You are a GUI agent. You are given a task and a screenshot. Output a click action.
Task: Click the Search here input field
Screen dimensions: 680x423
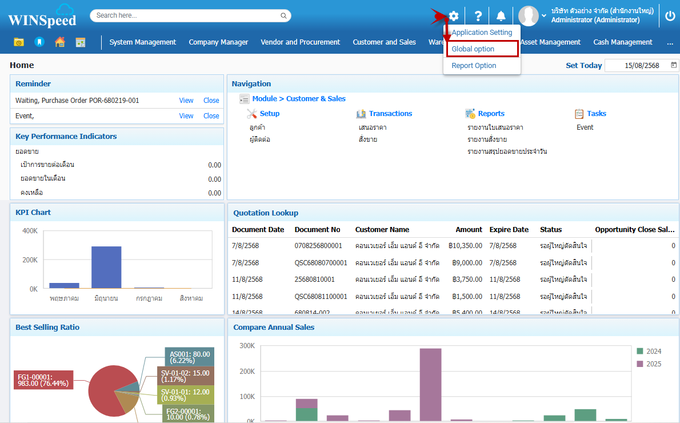pyautogui.click(x=186, y=15)
